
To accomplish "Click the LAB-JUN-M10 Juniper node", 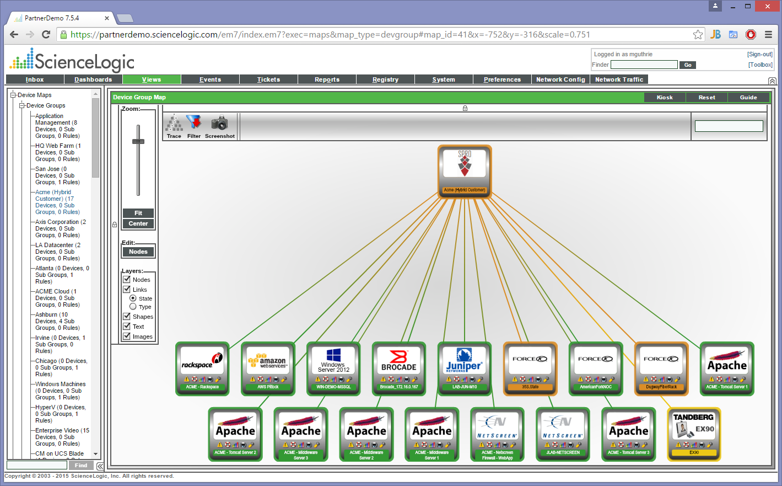I will pos(464,368).
